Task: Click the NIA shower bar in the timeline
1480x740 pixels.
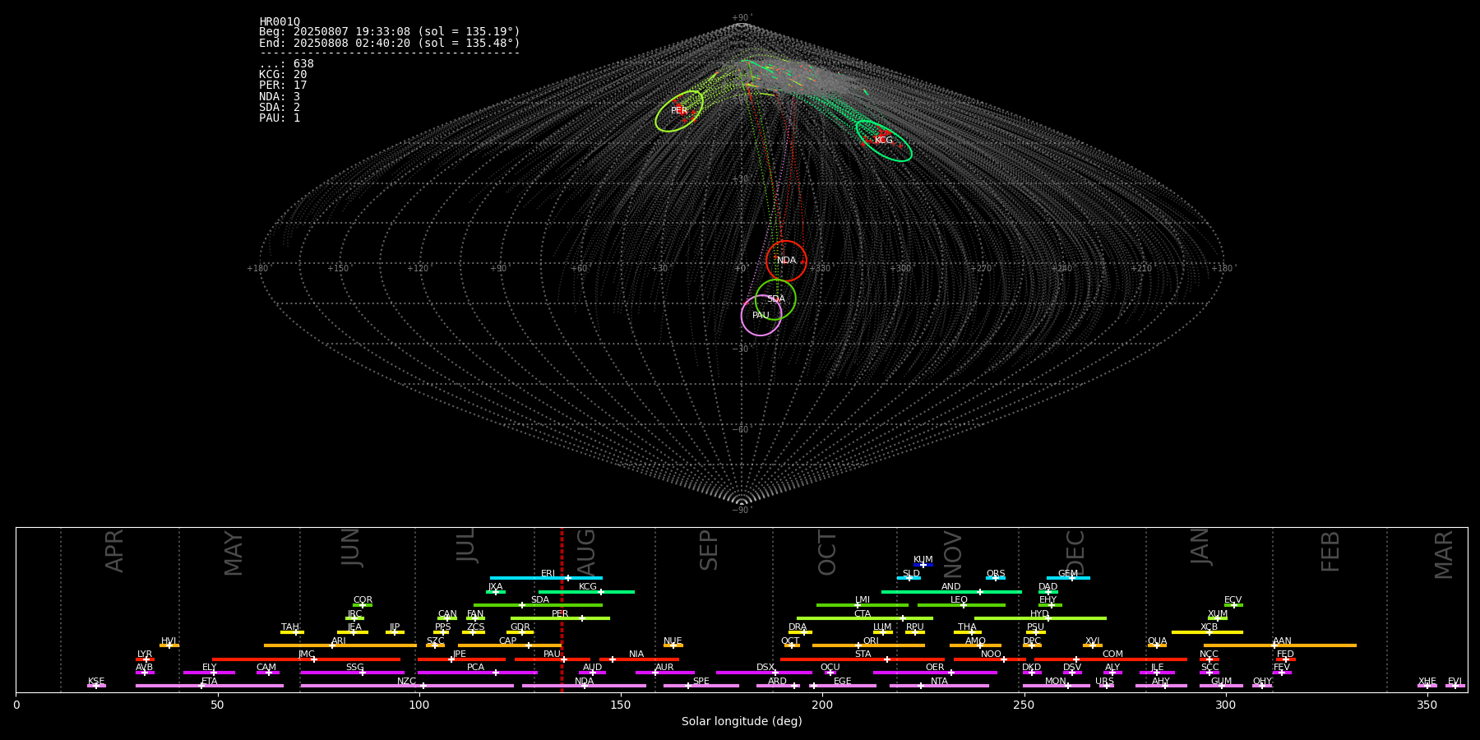Action: (639, 659)
